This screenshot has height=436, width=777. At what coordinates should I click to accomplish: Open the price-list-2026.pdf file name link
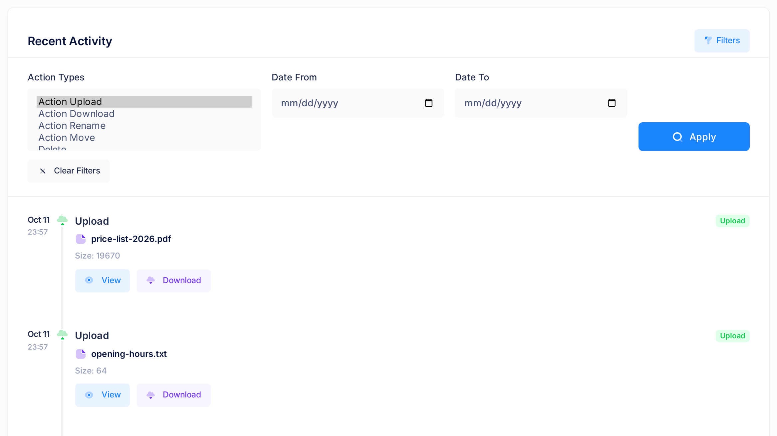(131, 239)
